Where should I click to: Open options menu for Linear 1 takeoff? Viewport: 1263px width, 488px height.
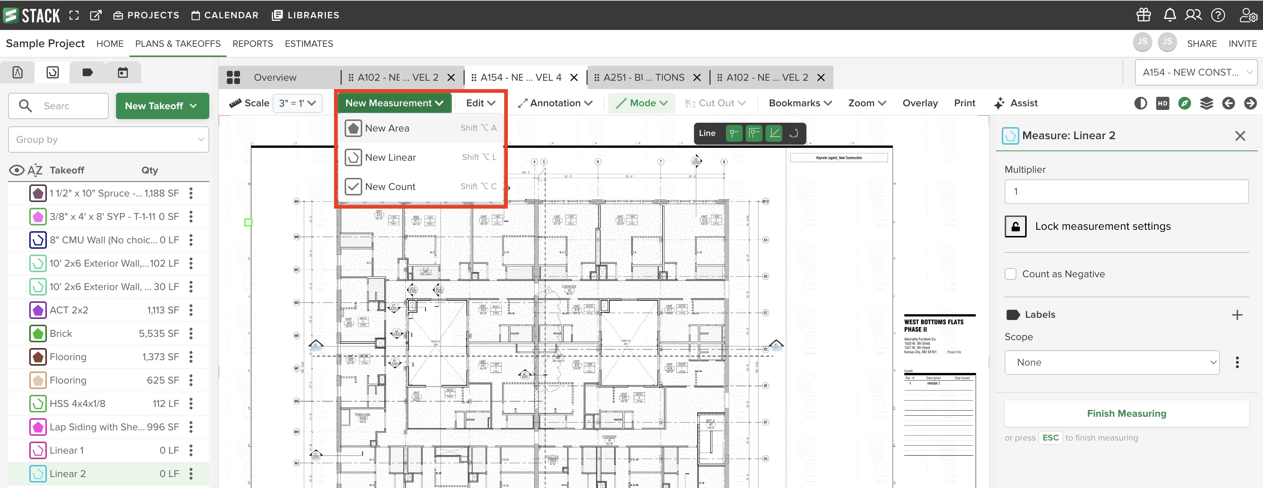point(191,451)
